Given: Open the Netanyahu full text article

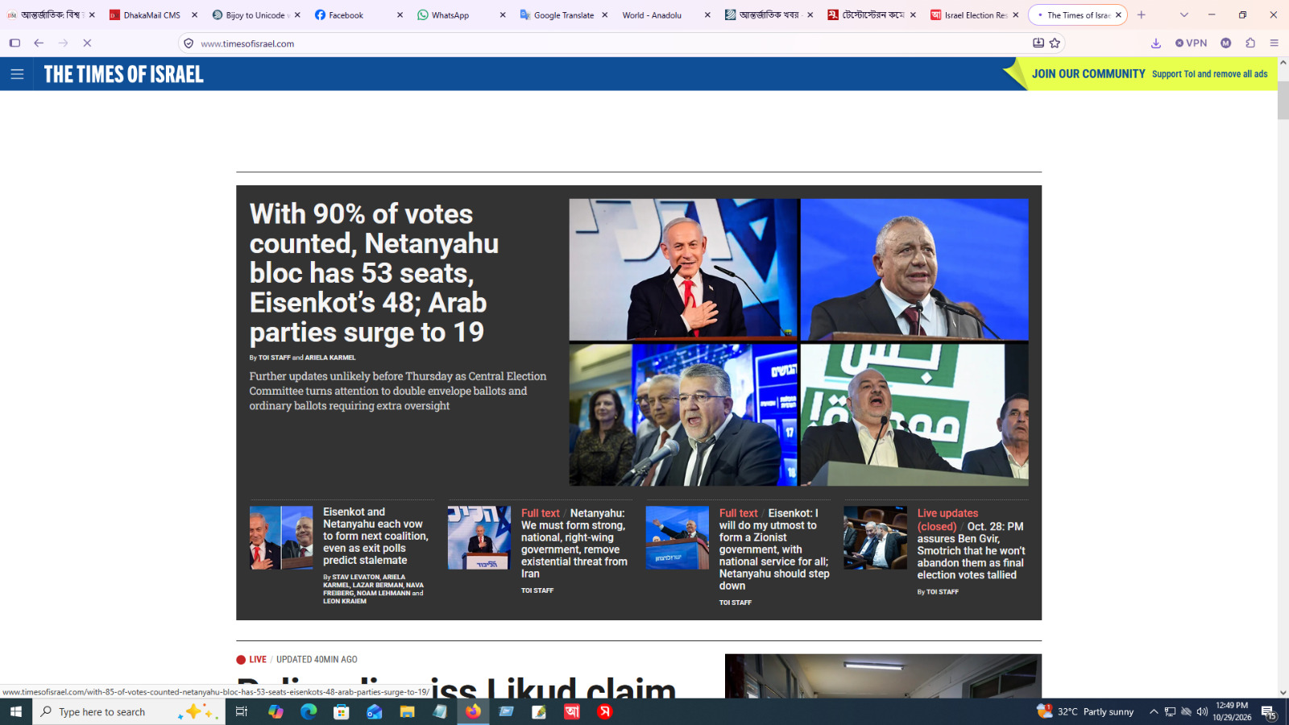Looking at the screenshot, I should tap(574, 543).
